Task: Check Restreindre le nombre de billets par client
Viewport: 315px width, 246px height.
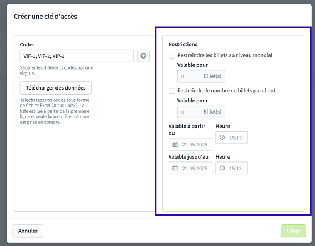Action: 171,91
